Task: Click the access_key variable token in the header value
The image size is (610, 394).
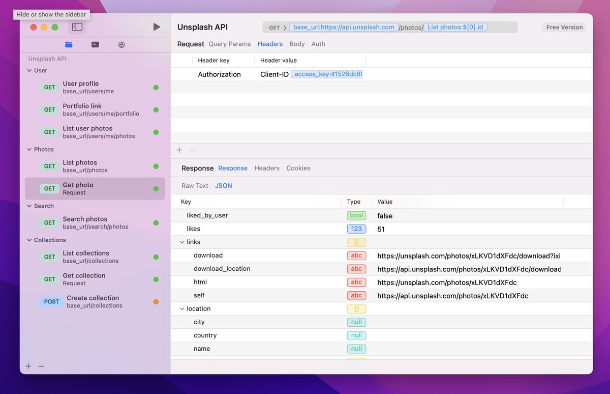Action: tap(327, 74)
